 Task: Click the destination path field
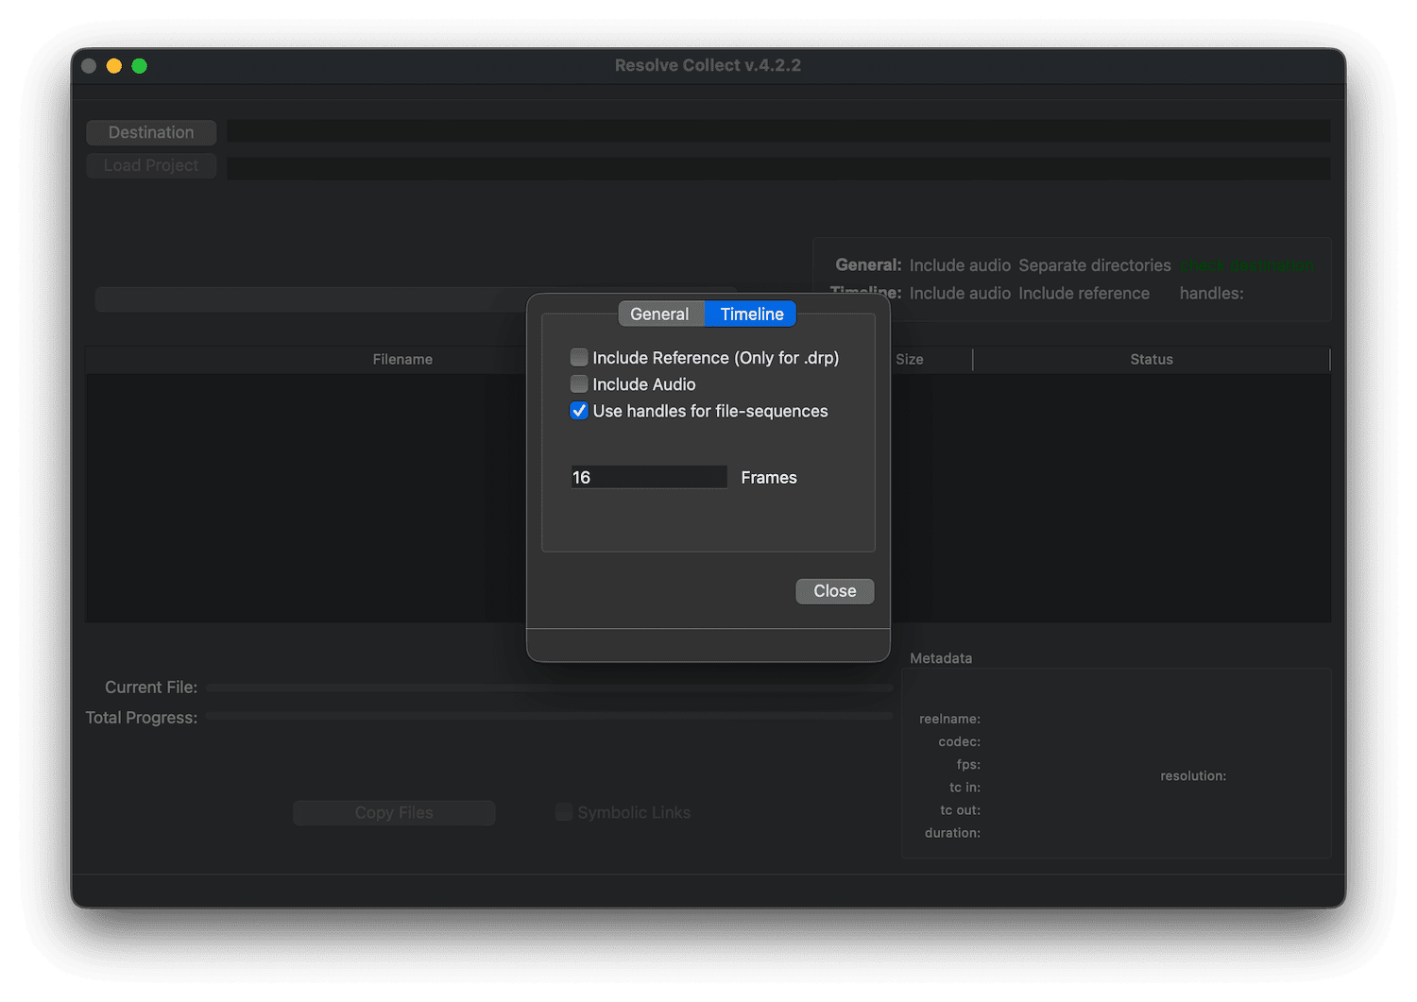[778, 131]
